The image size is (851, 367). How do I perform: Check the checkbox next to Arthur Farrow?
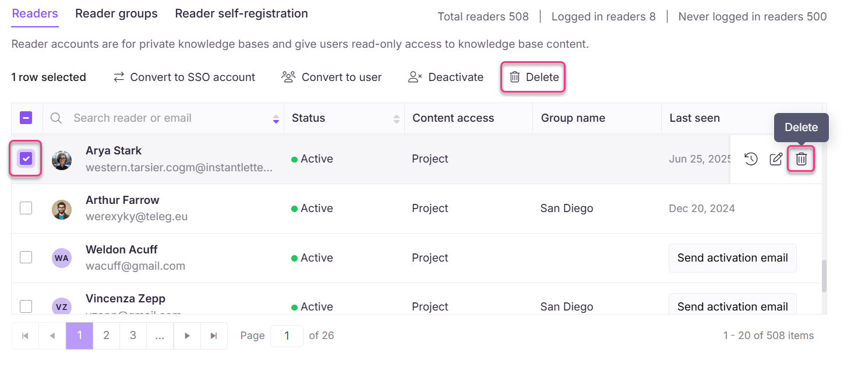26,207
